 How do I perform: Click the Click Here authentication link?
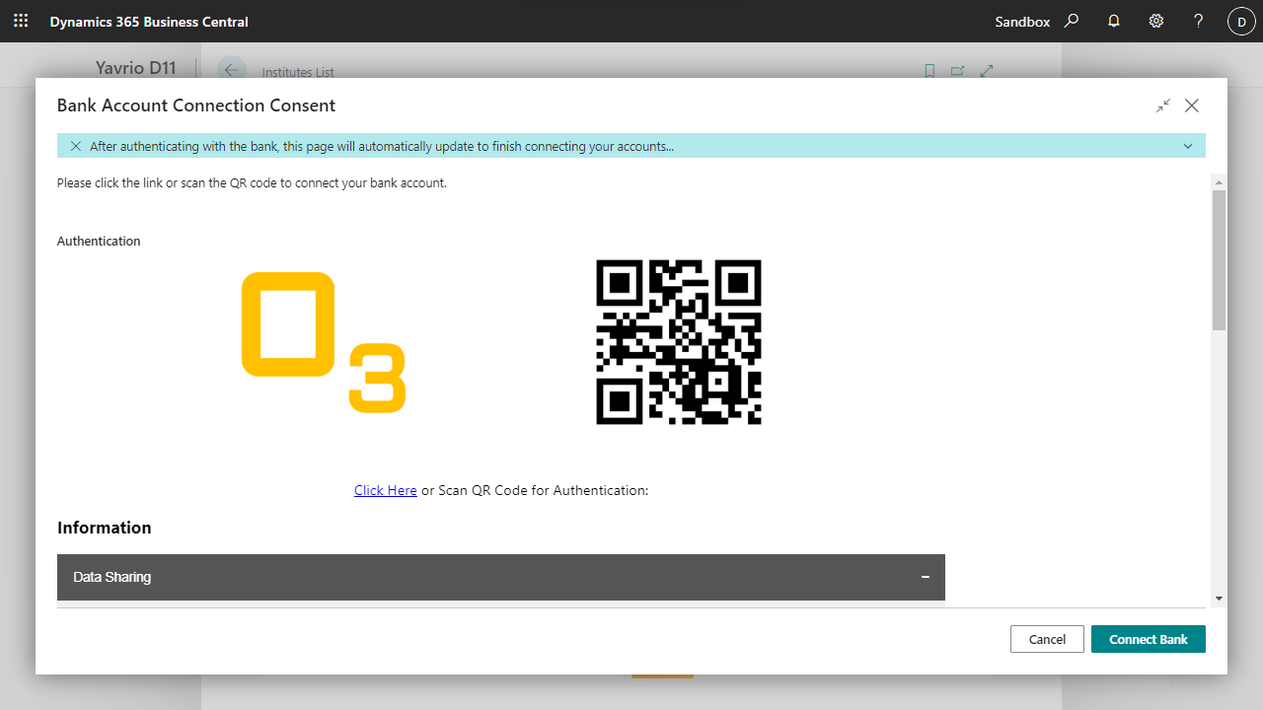(x=386, y=490)
